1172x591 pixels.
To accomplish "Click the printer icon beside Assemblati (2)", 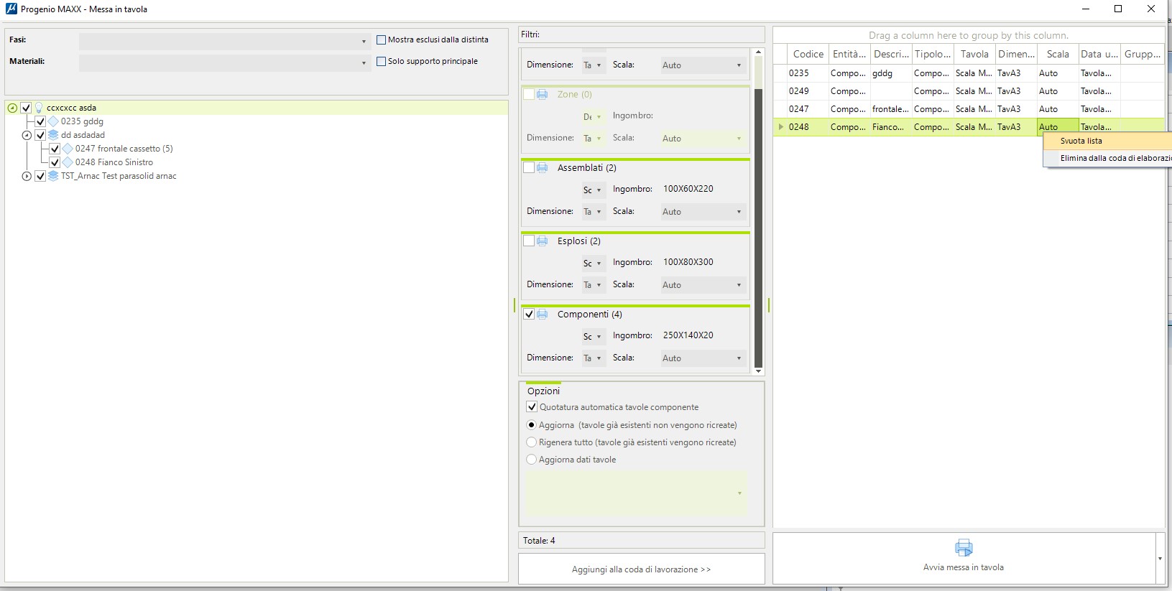I will pos(543,168).
